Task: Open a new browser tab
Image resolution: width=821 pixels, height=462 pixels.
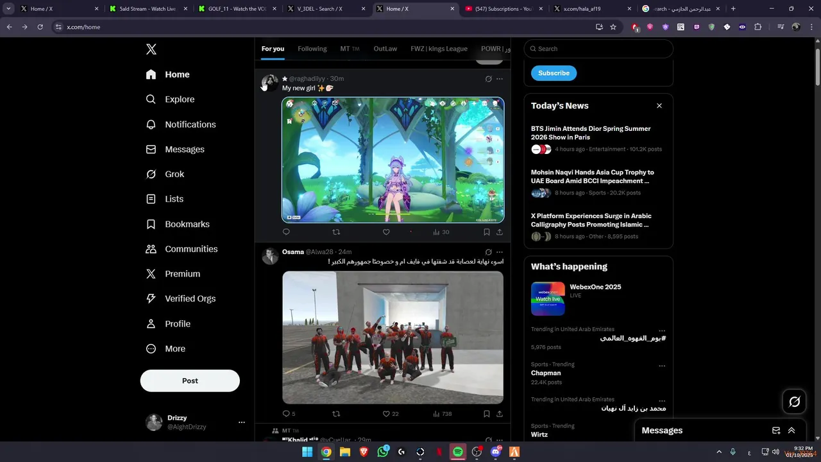Action: click(x=733, y=9)
